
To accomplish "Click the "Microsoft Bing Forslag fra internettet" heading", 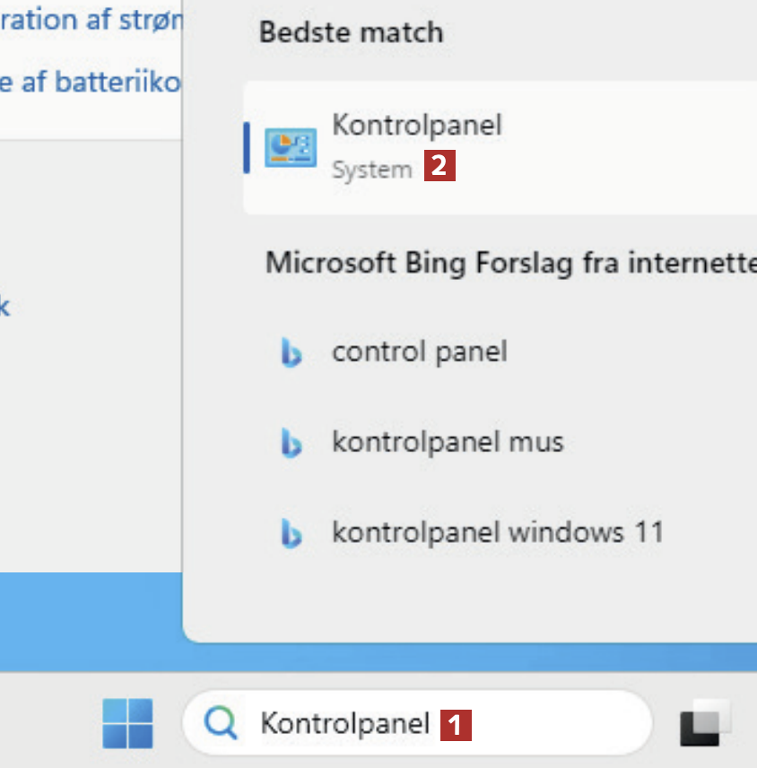I will click(509, 263).
